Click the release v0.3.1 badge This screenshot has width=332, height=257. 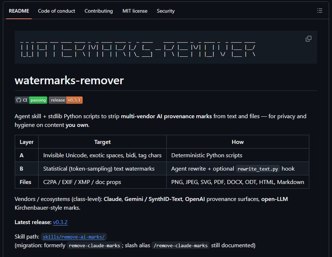(66, 100)
